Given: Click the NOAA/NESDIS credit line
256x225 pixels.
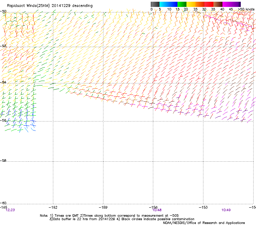Looking at the screenshot, I should 204,223.
